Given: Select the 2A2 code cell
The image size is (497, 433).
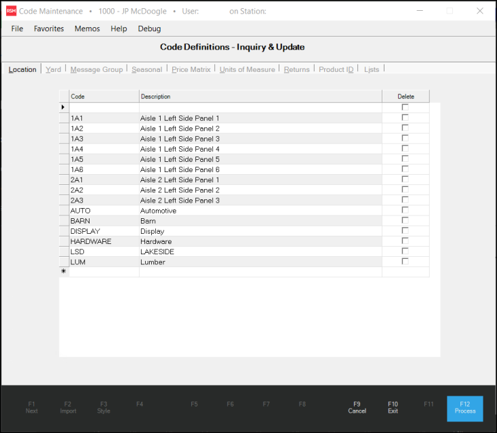Looking at the screenshot, I should 104,190.
